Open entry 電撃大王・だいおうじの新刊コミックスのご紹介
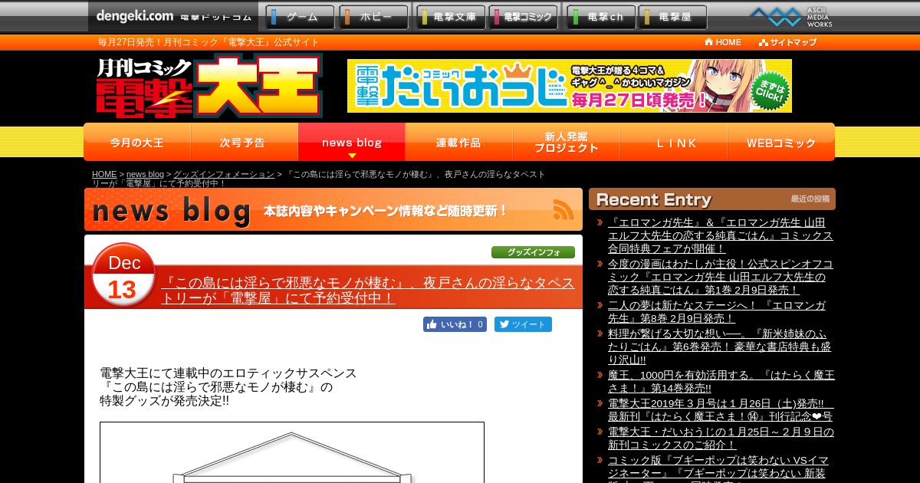This screenshot has height=483, width=920. pos(721,438)
